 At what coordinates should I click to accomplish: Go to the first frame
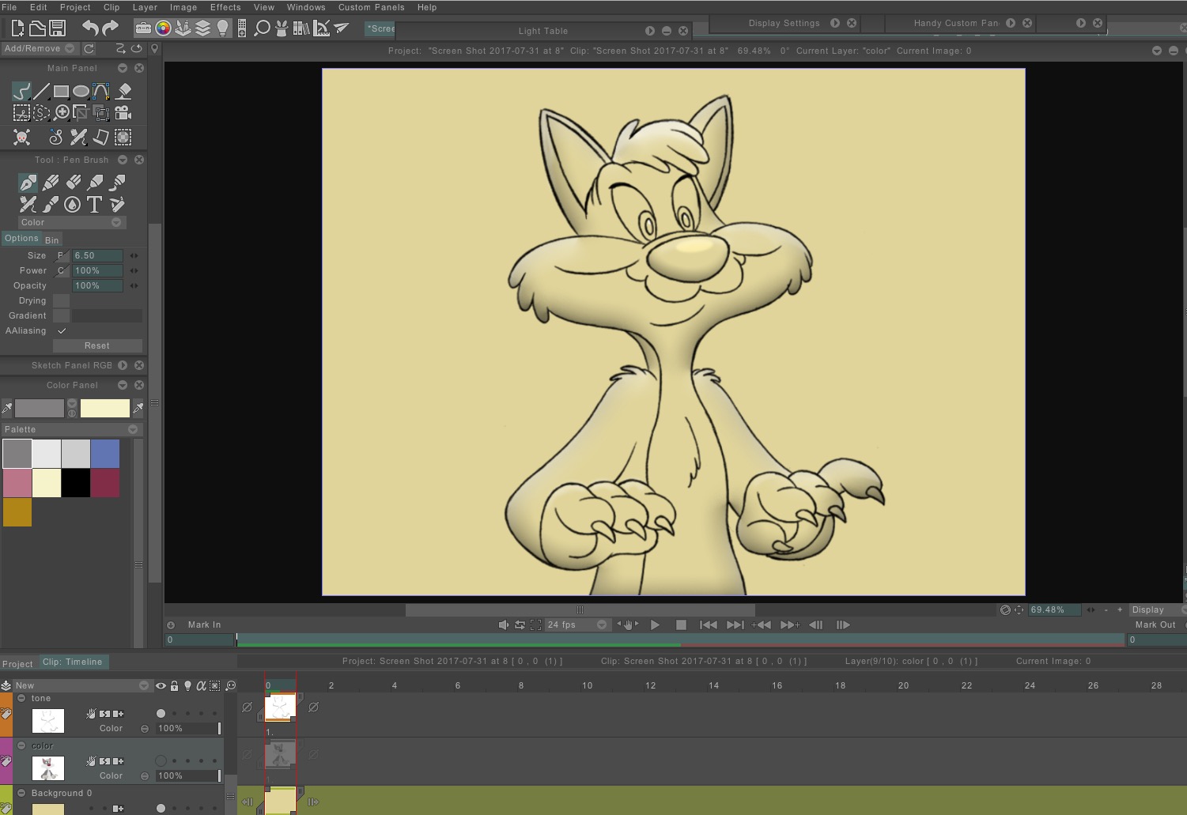tap(709, 624)
